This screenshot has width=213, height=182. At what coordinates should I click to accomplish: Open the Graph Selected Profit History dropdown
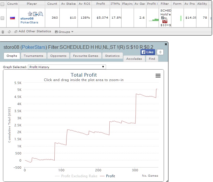[67, 67]
